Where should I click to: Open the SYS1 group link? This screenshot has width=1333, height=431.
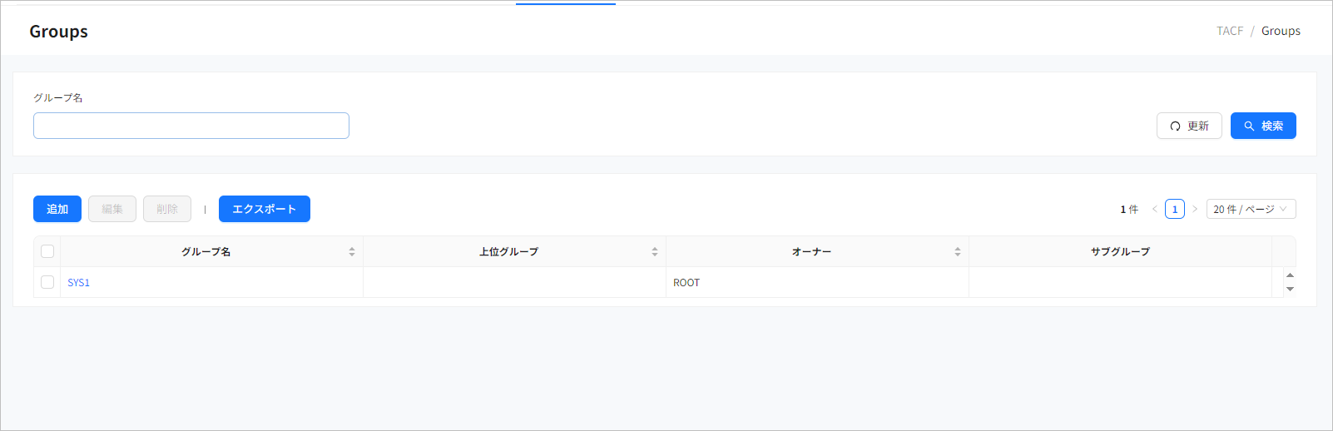click(78, 283)
